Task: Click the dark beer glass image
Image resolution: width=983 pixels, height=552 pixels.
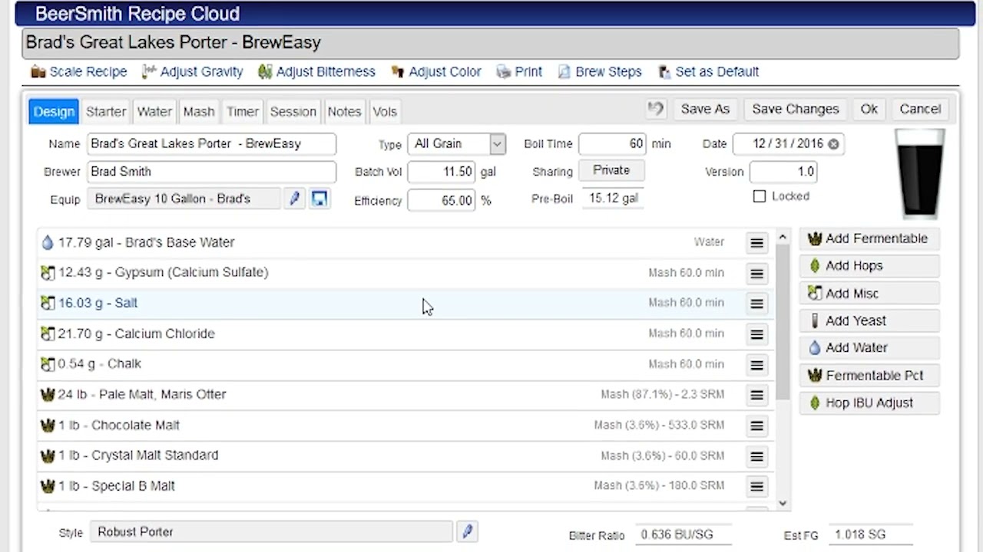Action: pos(919,174)
